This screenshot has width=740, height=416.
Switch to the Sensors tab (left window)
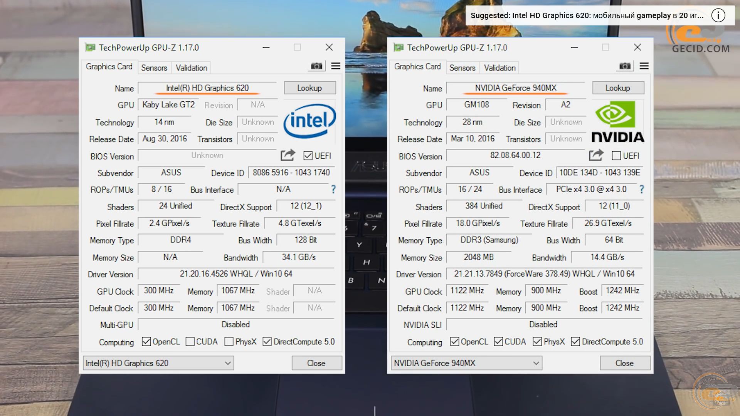point(154,67)
